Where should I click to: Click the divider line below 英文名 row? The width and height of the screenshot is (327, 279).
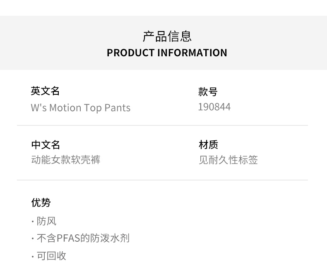(162, 125)
